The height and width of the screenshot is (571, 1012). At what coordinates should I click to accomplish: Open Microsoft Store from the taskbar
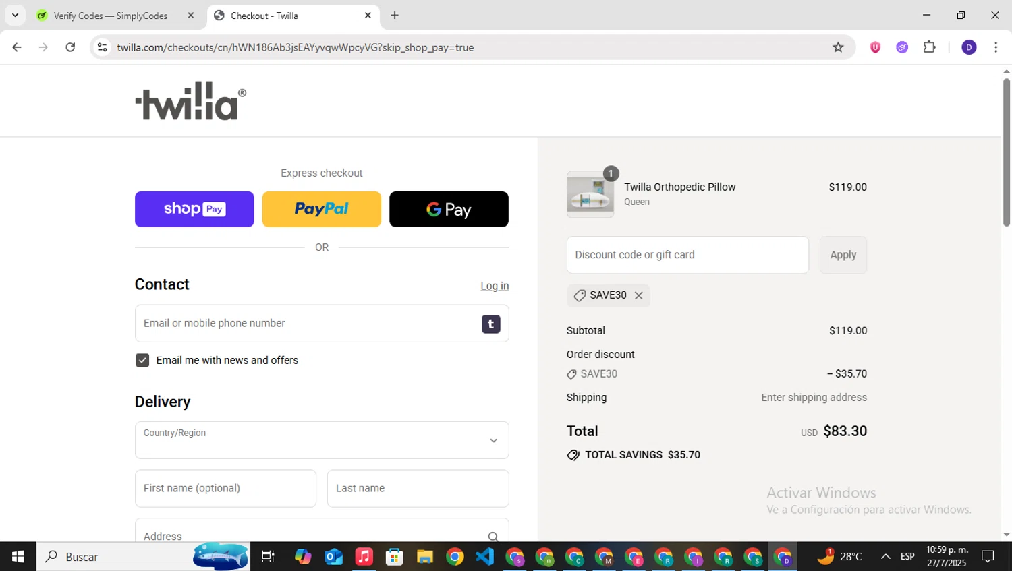point(394,557)
